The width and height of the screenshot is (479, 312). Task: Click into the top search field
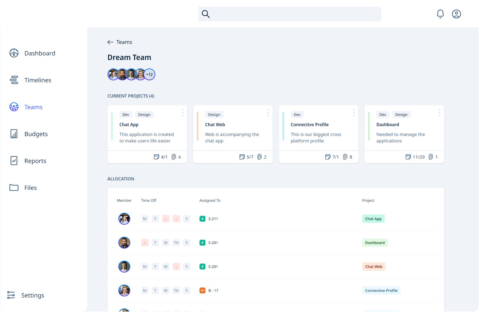click(x=289, y=14)
